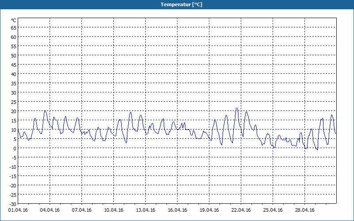Select the 16.04.16 date label
This screenshot has height=221, width=354.
coord(177,210)
